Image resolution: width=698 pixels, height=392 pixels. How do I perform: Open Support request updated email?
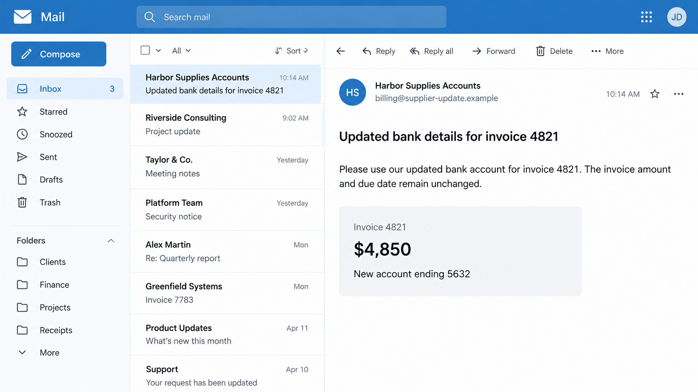coord(227,374)
